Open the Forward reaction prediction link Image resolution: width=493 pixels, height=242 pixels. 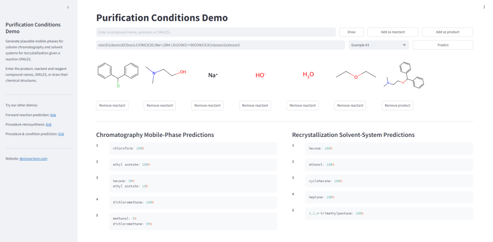coord(53,115)
